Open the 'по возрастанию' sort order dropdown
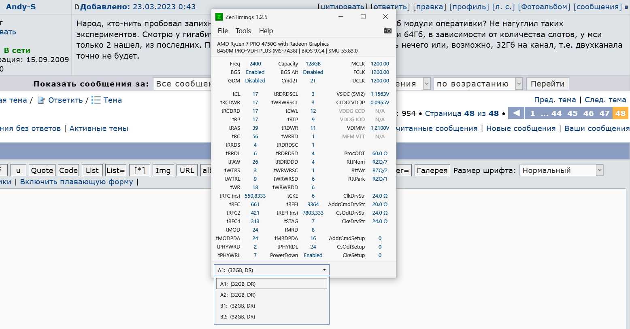This screenshot has width=630, height=329. tap(478, 84)
